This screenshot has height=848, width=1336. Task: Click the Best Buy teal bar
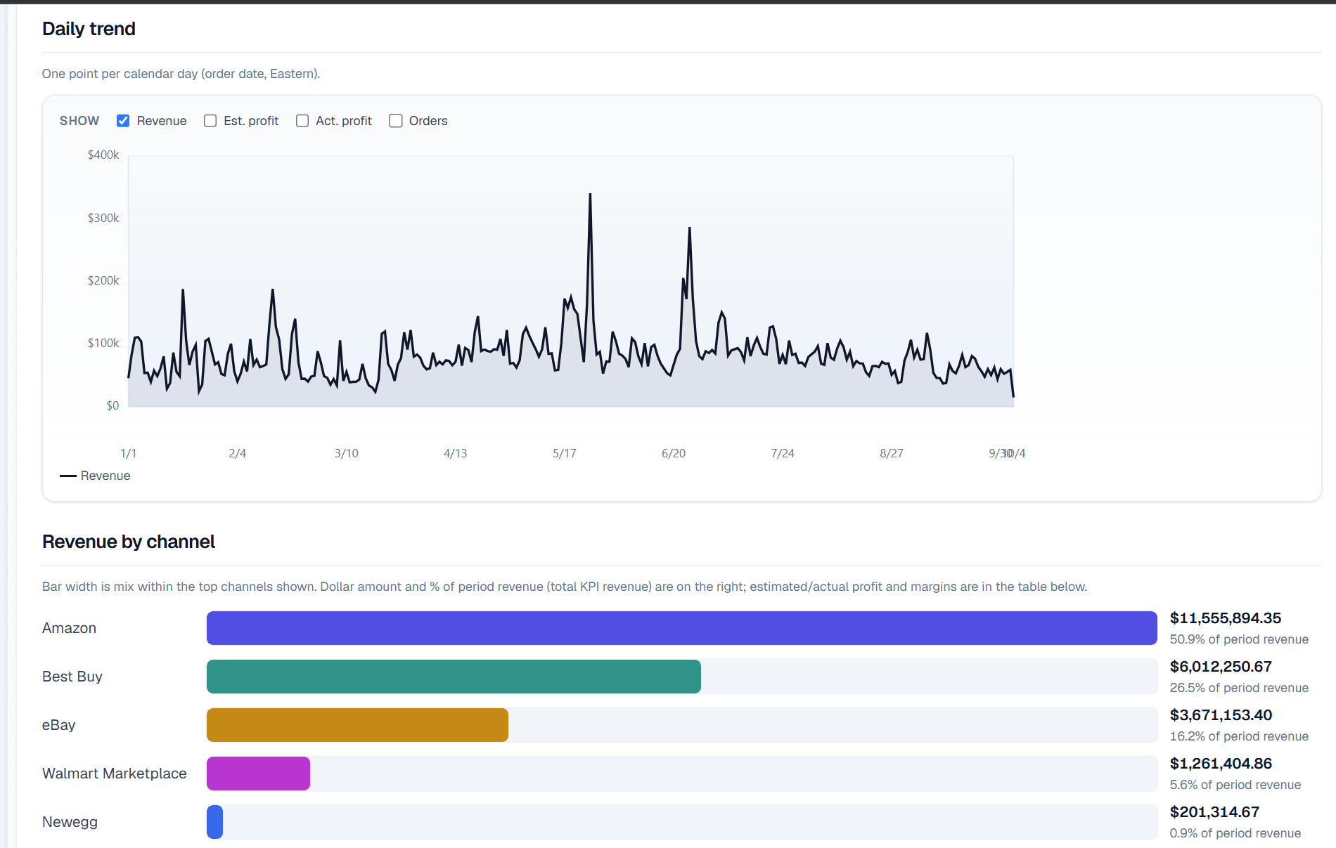(454, 677)
